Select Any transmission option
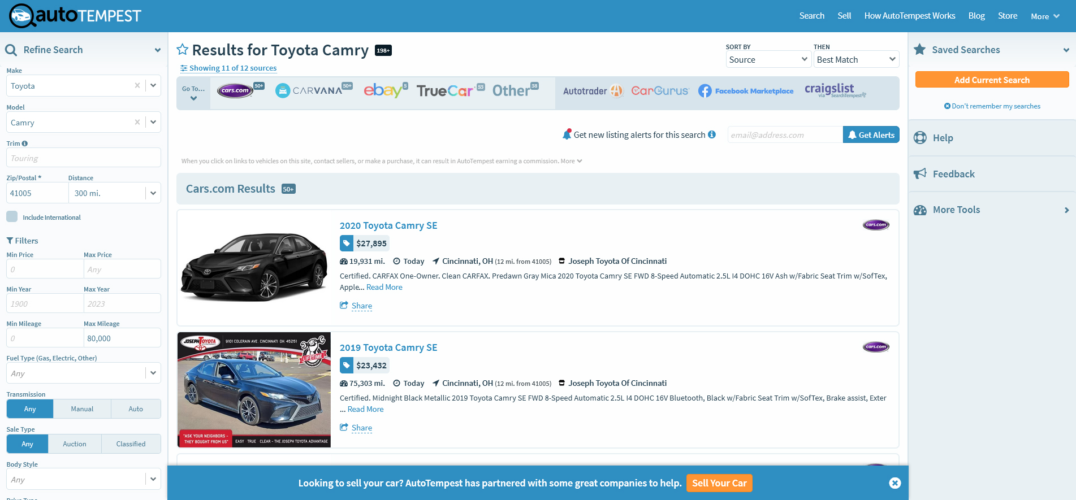 (30, 409)
